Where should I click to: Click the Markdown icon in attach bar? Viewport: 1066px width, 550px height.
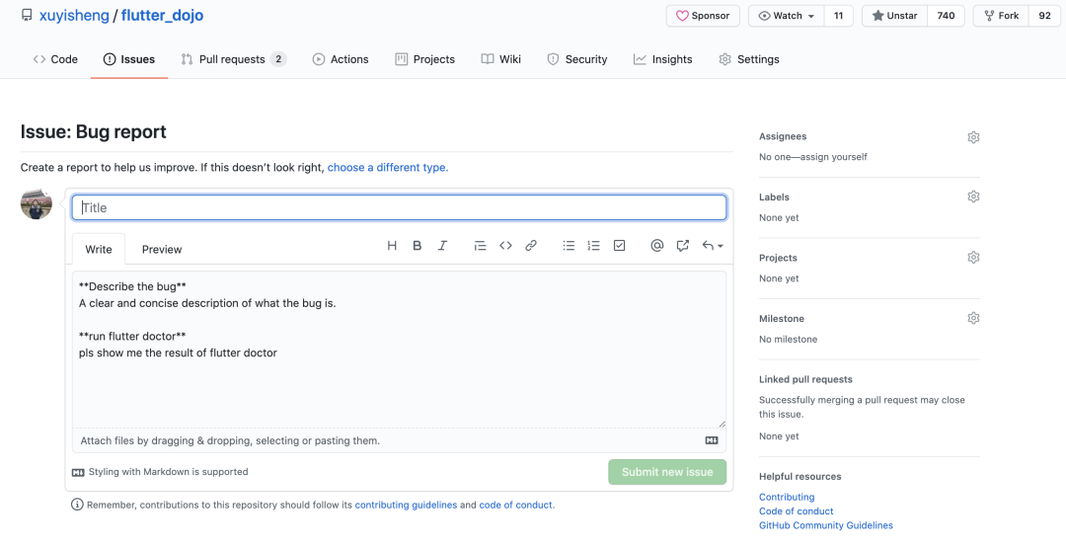pos(712,440)
